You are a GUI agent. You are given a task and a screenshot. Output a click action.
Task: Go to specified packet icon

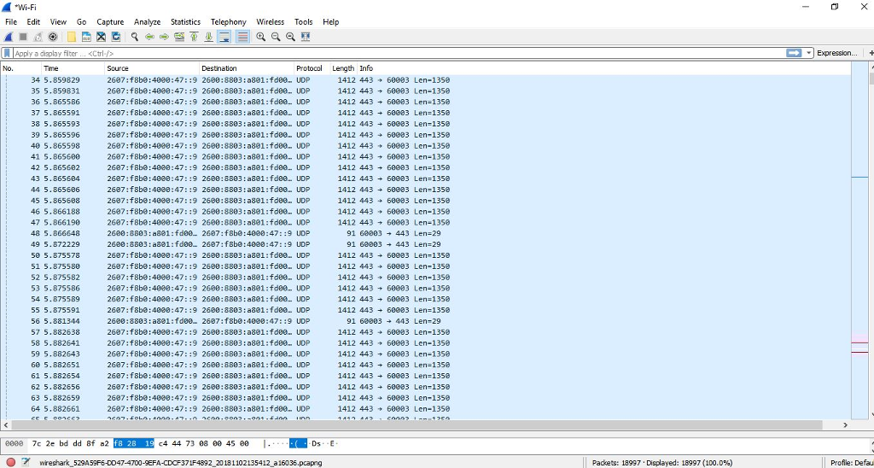click(x=179, y=37)
